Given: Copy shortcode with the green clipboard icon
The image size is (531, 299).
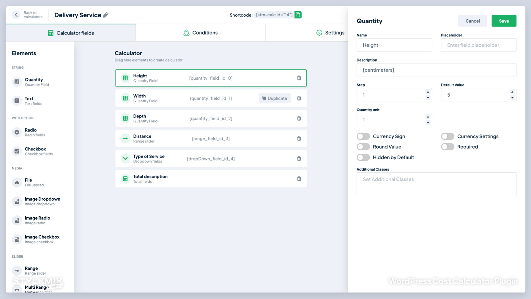Looking at the screenshot, I should [298, 15].
